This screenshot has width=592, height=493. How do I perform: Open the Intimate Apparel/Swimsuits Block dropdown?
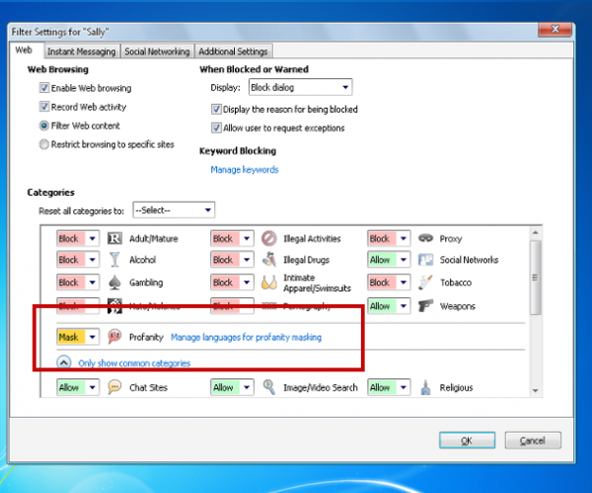(232, 283)
